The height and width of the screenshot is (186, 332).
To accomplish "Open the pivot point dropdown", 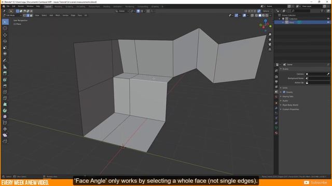I will point(133,11).
